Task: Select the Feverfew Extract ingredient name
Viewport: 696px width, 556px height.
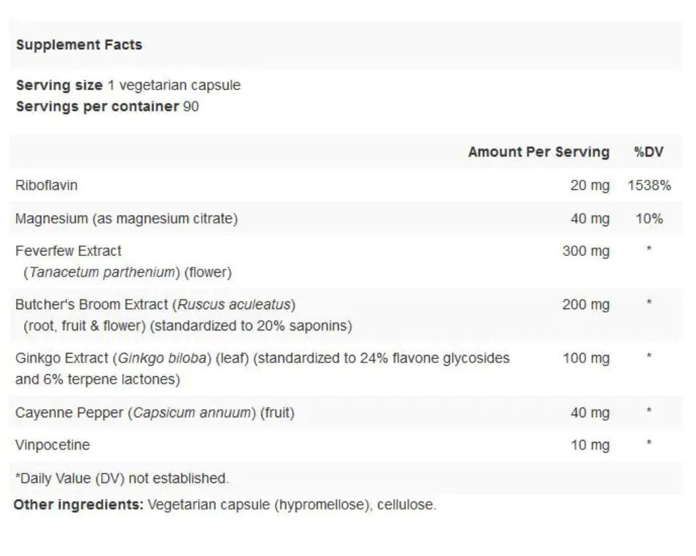Action: pyautogui.click(x=68, y=251)
